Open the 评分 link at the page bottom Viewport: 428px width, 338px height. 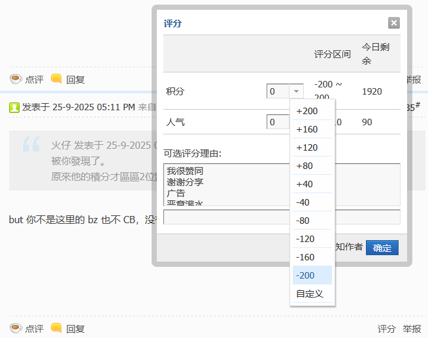click(387, 329)
